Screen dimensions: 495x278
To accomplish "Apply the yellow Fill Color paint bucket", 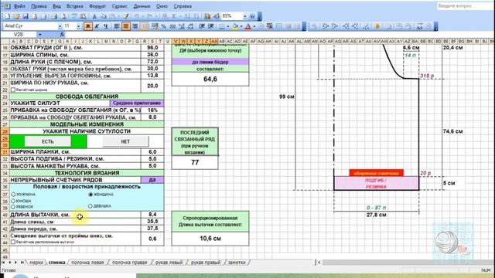I will point(235,26).
